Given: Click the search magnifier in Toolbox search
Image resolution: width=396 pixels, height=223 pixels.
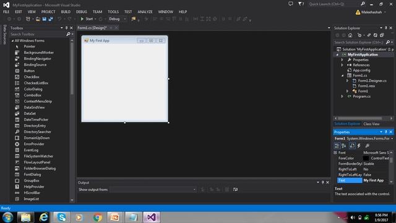Looking at the screenshot, I should point(68,34).
